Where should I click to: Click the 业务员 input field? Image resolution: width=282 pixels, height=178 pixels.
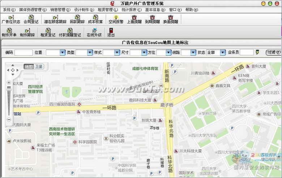(x=247, y=52)
